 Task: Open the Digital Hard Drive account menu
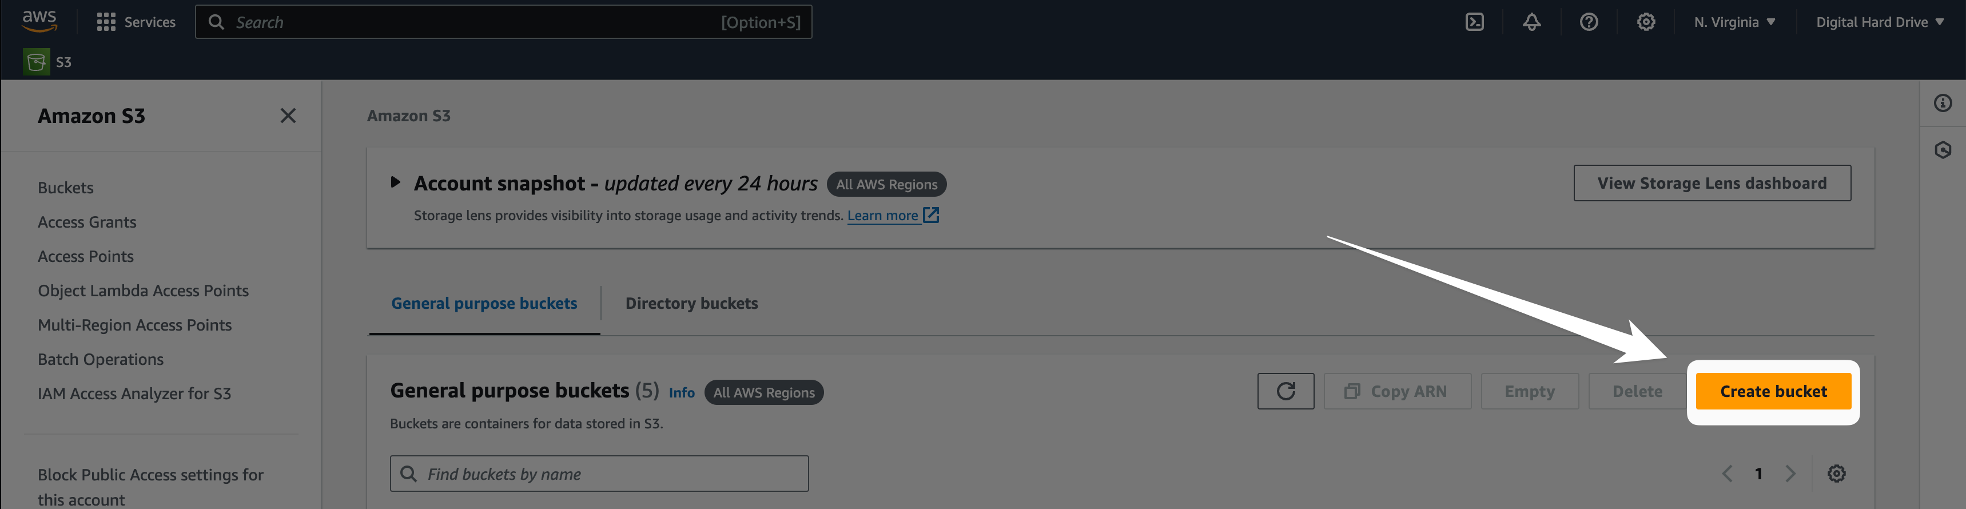[x=1879, y=22]
